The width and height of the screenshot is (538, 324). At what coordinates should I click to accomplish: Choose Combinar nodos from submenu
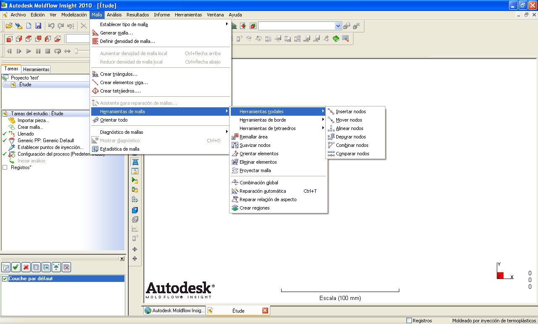[x=356, y=145]
